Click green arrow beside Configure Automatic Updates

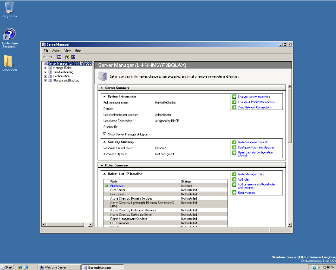(234, 148)
